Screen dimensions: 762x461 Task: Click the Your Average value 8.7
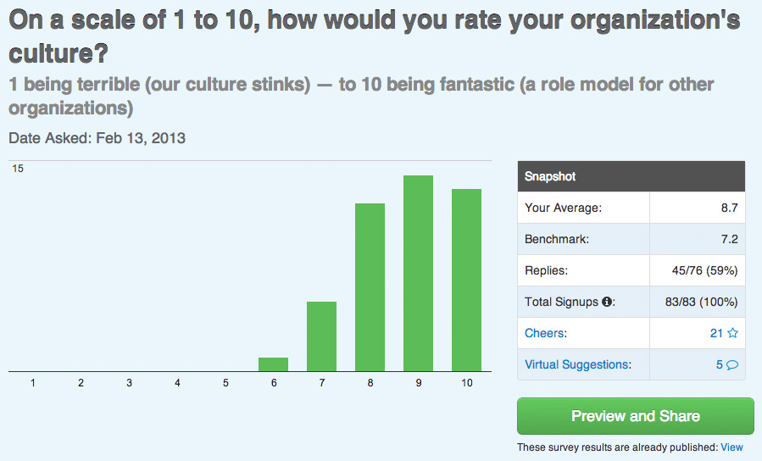tap(727, 208)
